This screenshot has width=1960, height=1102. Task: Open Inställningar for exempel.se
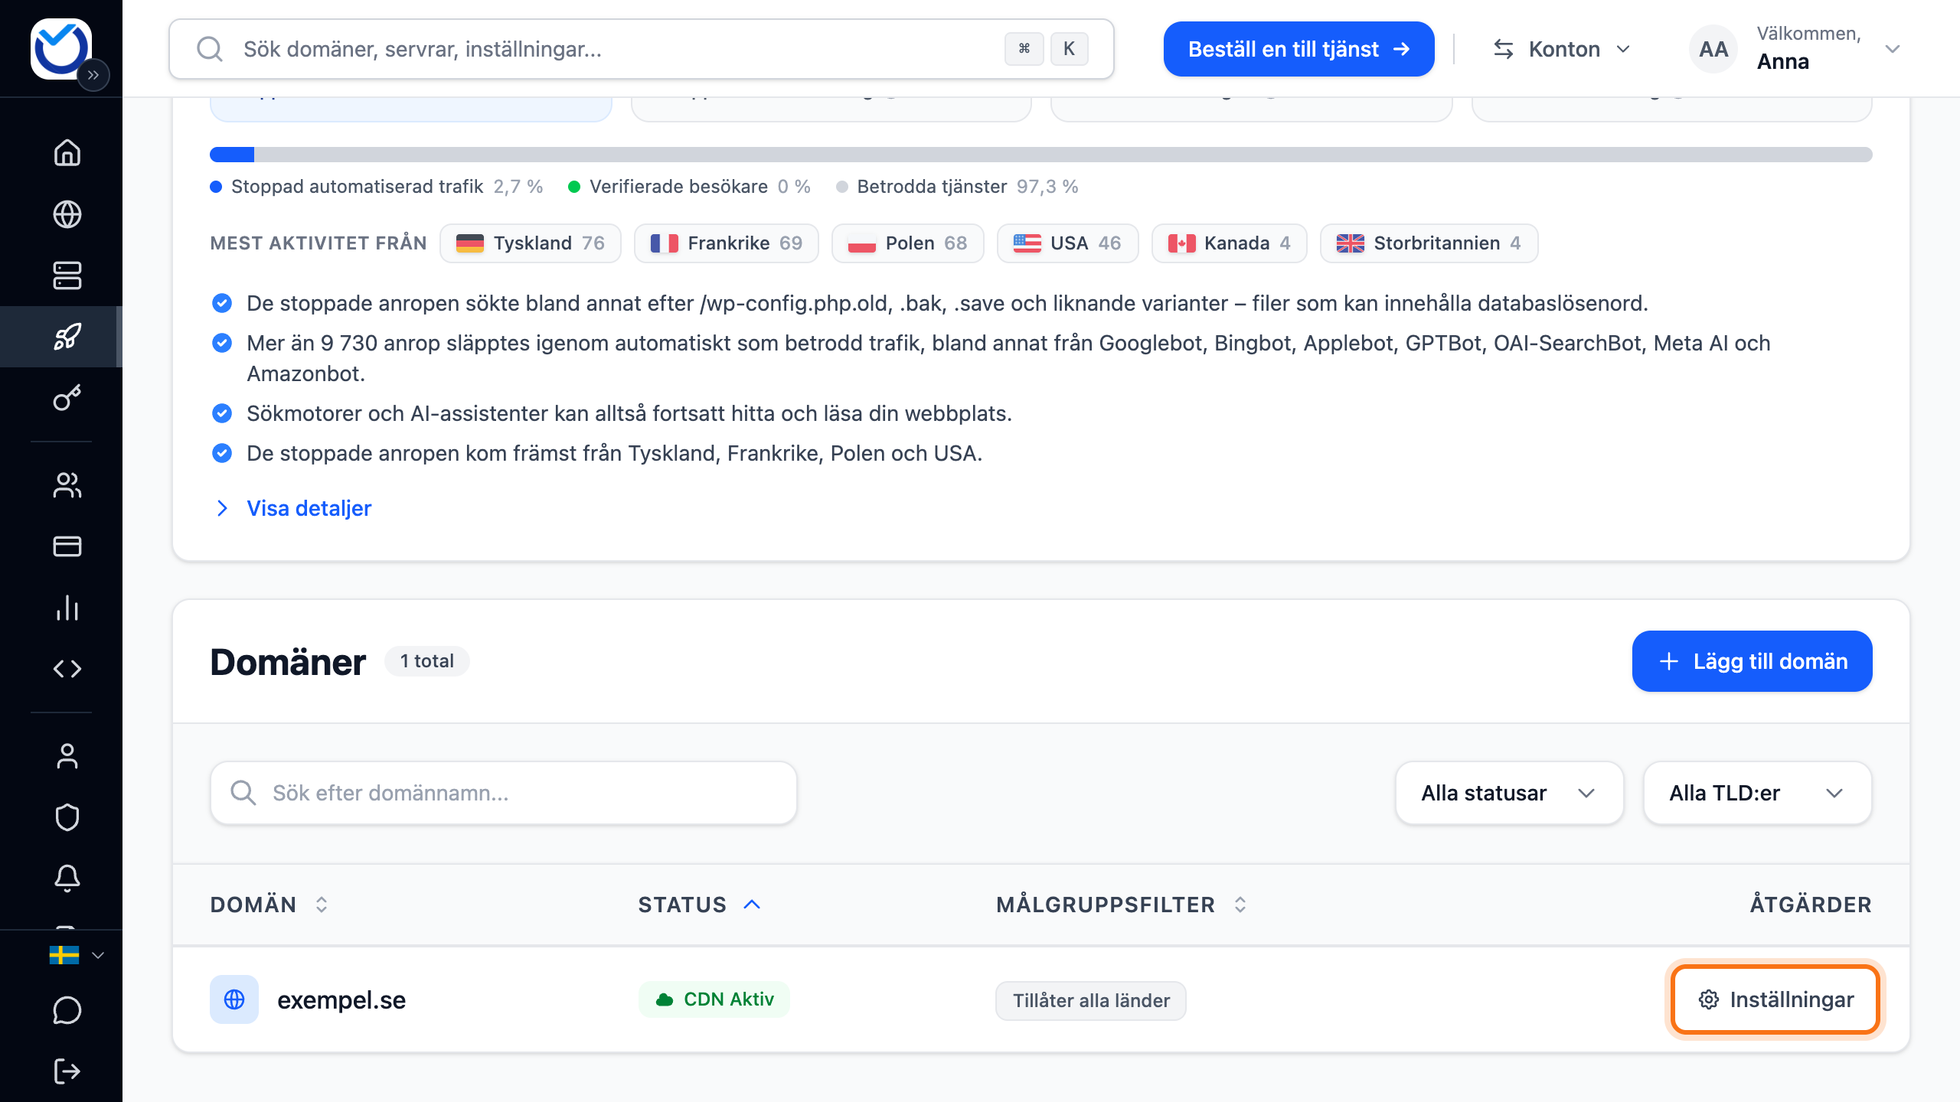pyautogui.click(x=1775, y=999)
